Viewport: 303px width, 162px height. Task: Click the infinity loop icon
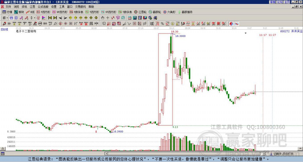click(x=236, y=24)
